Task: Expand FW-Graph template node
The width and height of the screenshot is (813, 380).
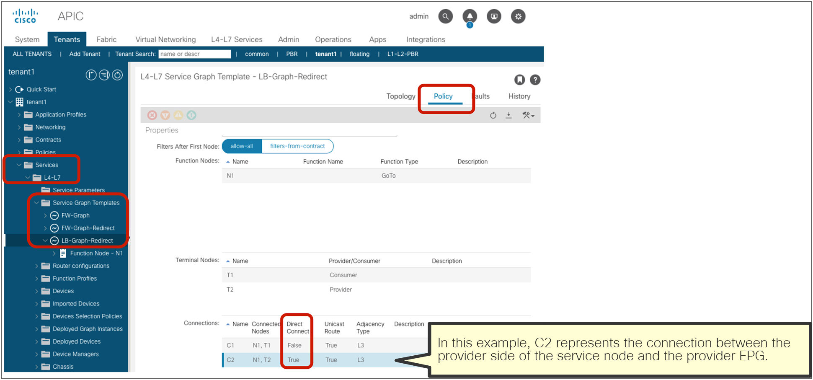Action: pyautogui.click(x=45, y=215)
